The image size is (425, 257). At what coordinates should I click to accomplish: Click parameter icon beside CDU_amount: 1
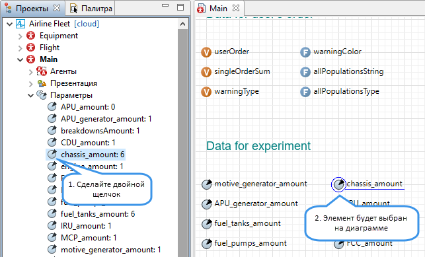click(52, 143)
